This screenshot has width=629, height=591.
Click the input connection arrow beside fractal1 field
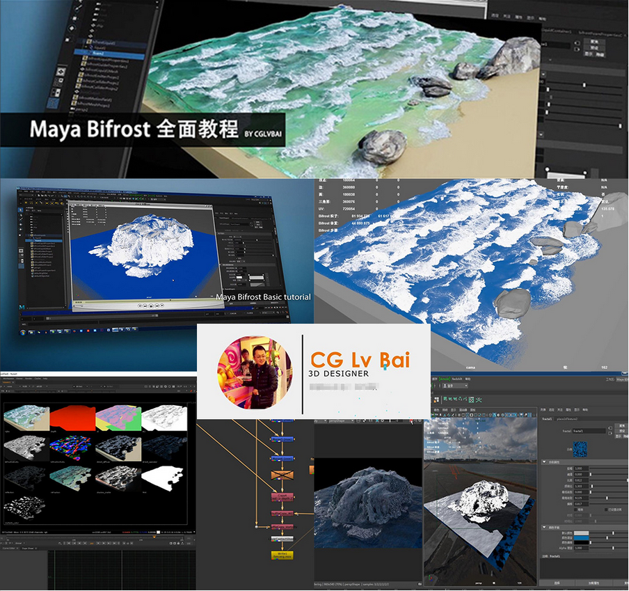pos(611,428)
